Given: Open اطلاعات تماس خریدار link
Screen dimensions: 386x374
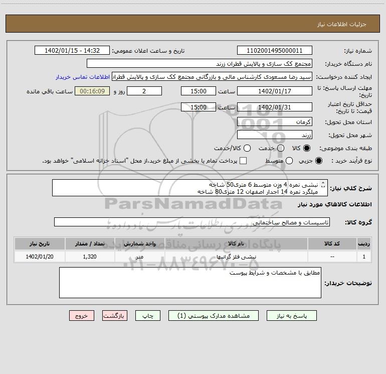Looking at the screenshot, I should click(x=83, y=77).
